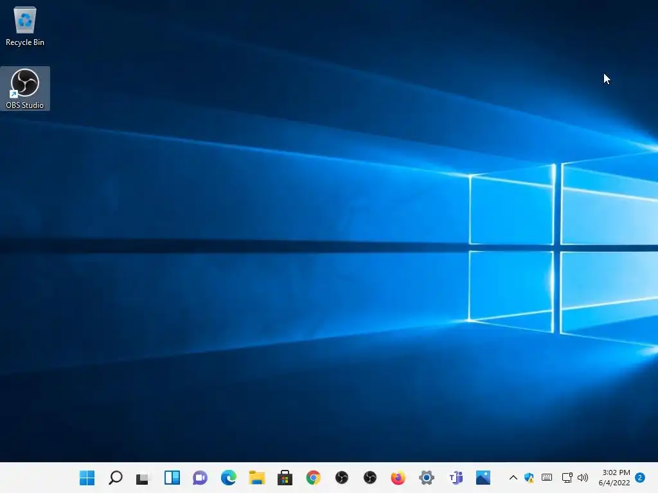Screen dimensions: 658x493
Task: Open Microsoft Teams from the taskbar
Action: click(456, 478)
